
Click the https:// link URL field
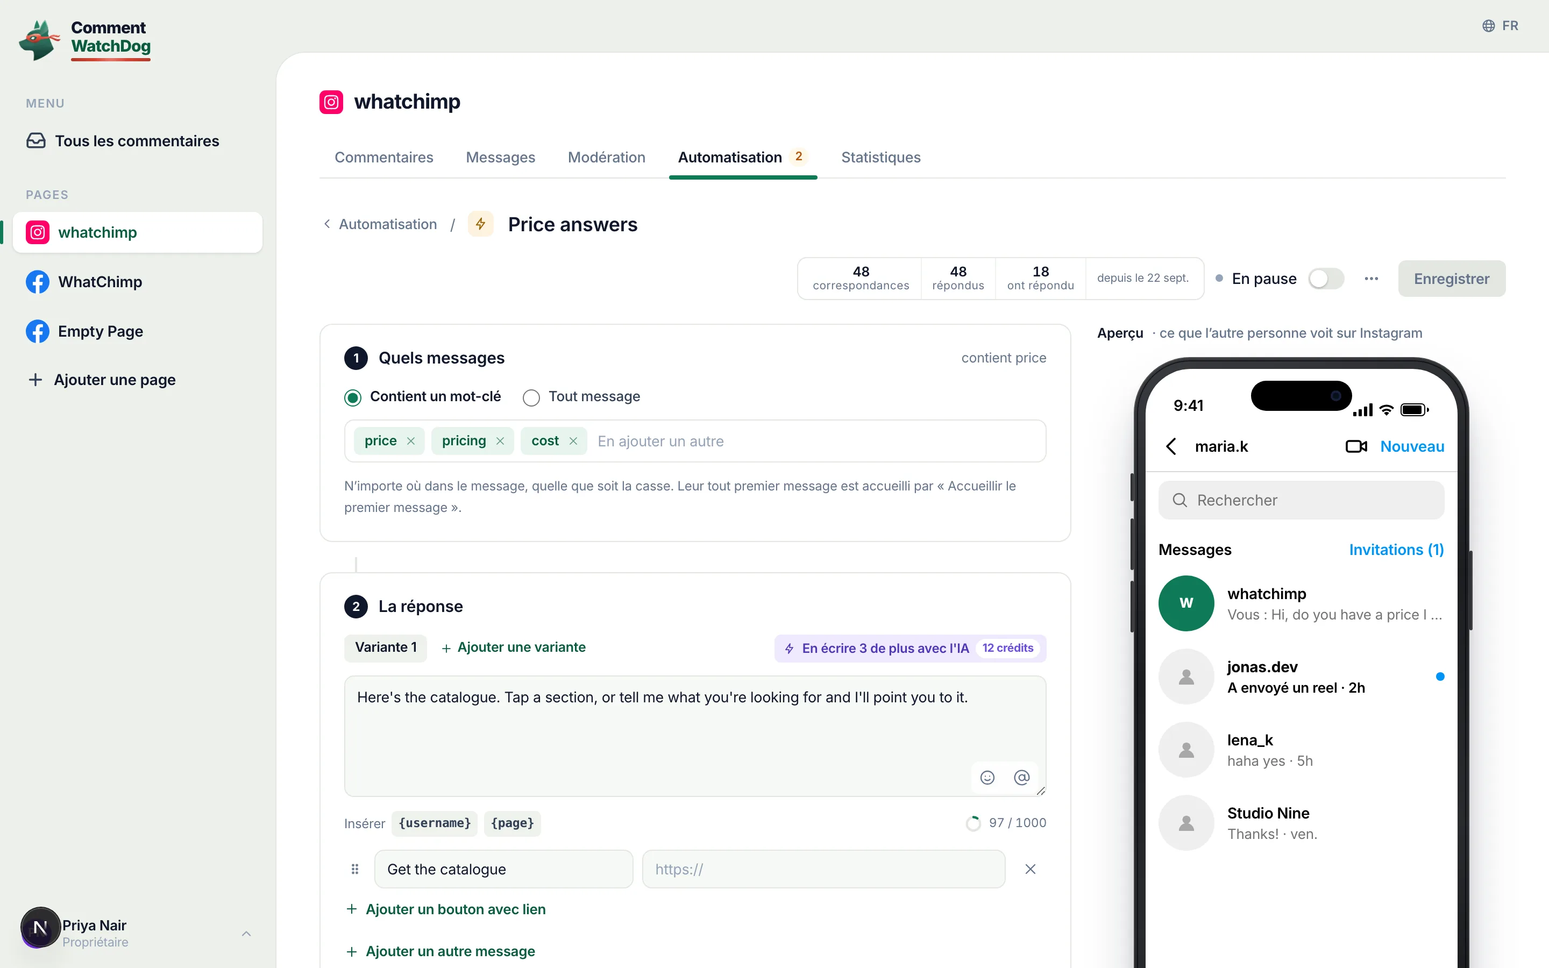[824, 870]
